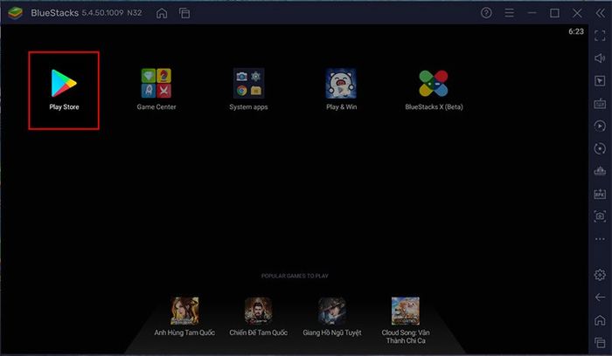Open the macro play icon in sidebar
612x356 pixels.
(600, 126)
